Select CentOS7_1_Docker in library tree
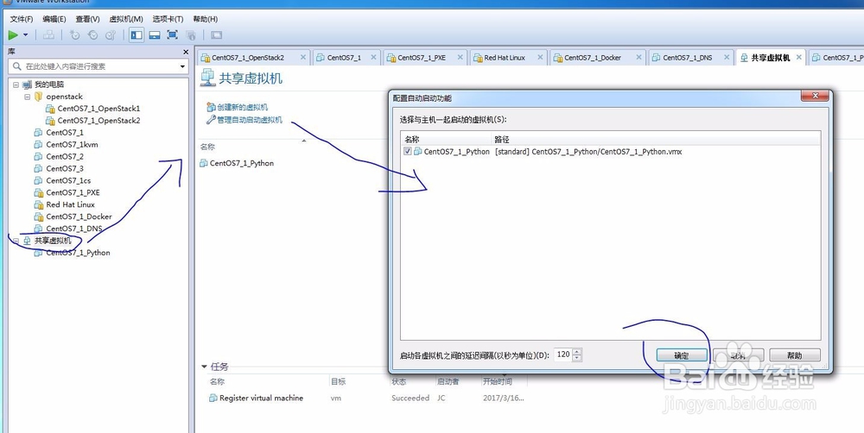This screenshot has width=864, height=433. 79,216
